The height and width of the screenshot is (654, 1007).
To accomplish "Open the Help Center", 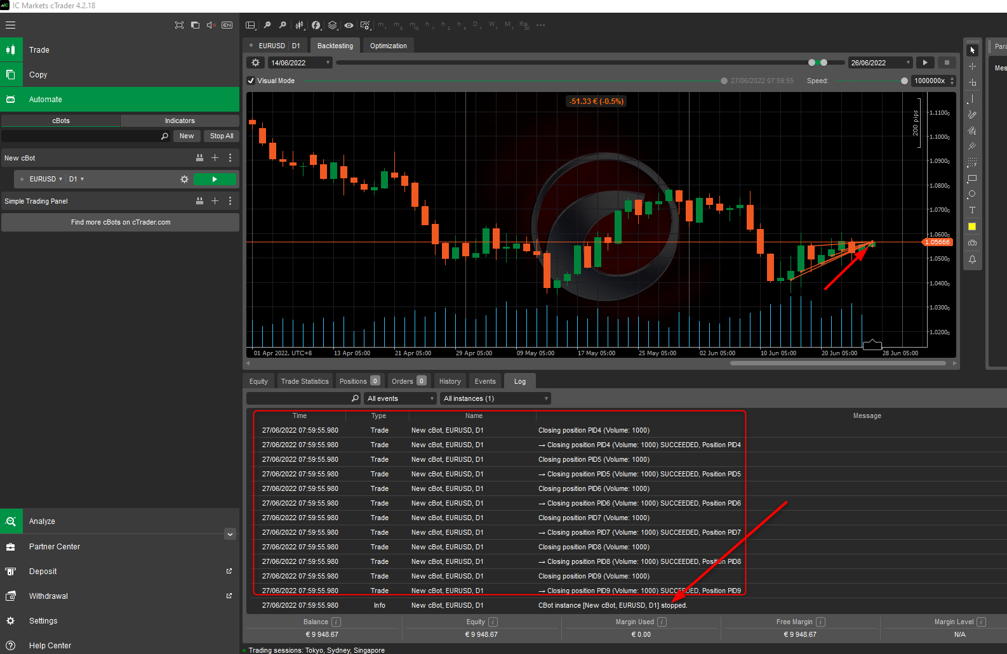I will point(119,645).
